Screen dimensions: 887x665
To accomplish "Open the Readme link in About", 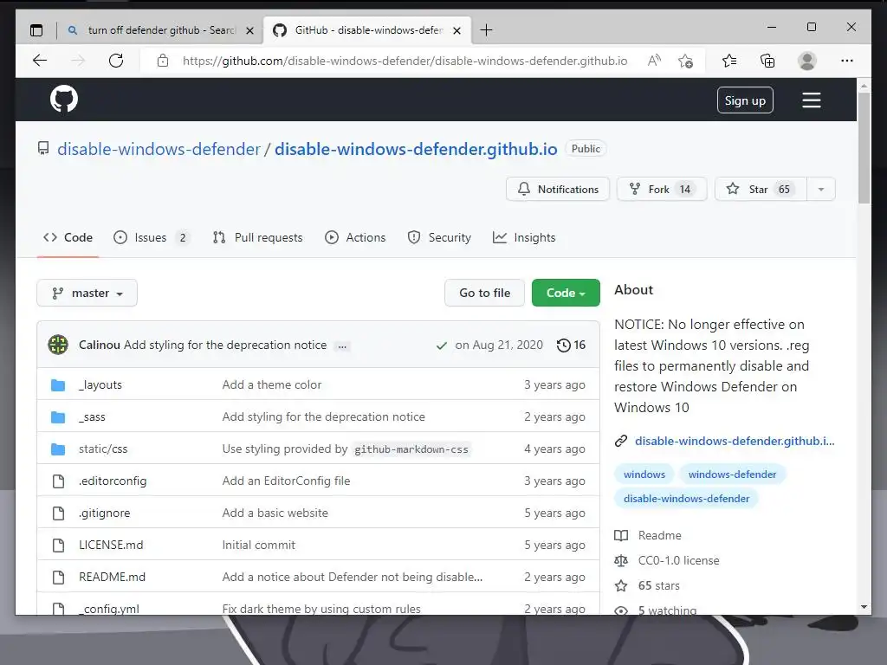I will pyautogui.click(x=659, y=535).
